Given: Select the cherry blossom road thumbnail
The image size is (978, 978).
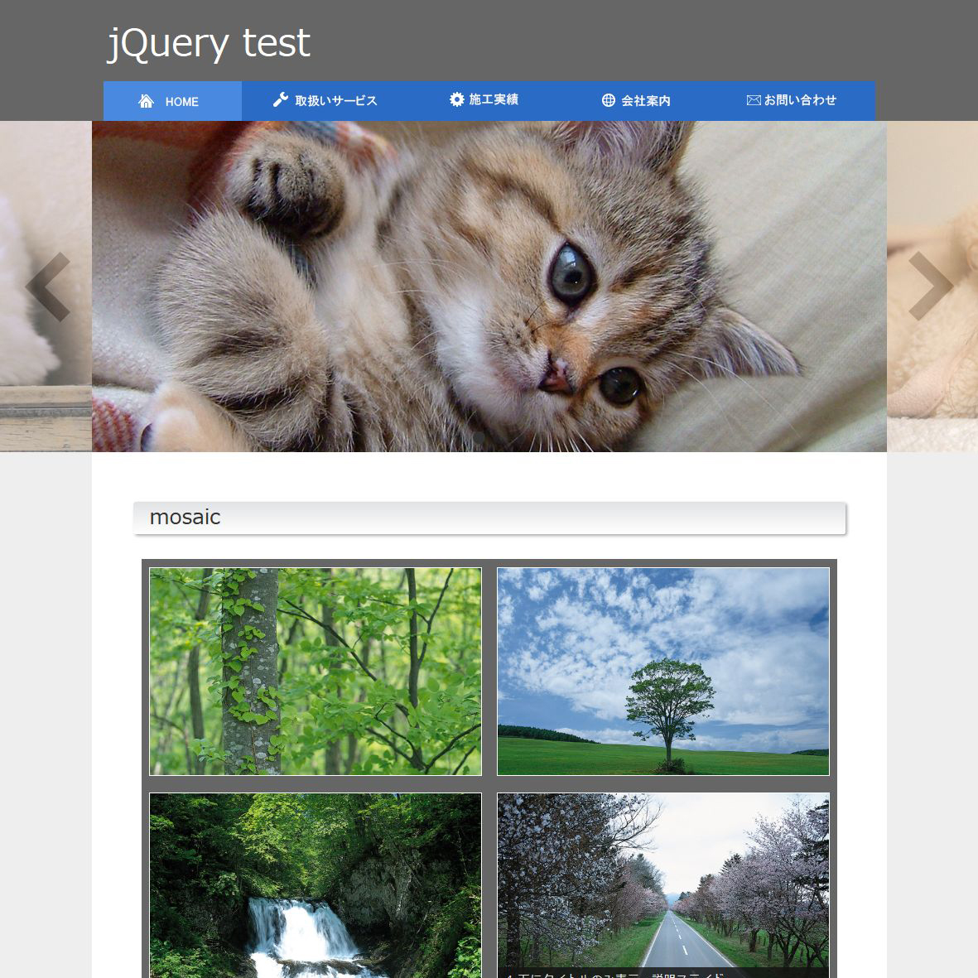Looking at the screenshot, I should tap(663, 878).
